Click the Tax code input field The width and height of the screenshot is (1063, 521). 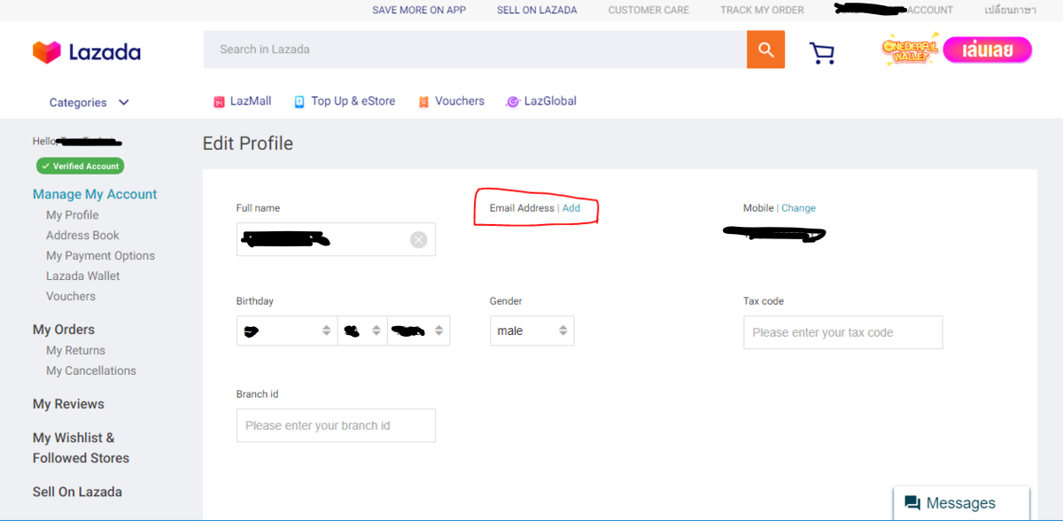point(842,332)
